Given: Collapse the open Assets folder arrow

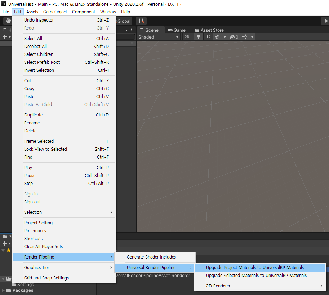Looking at the screenshot, I should pyautogui.click(x=3, y=279).
